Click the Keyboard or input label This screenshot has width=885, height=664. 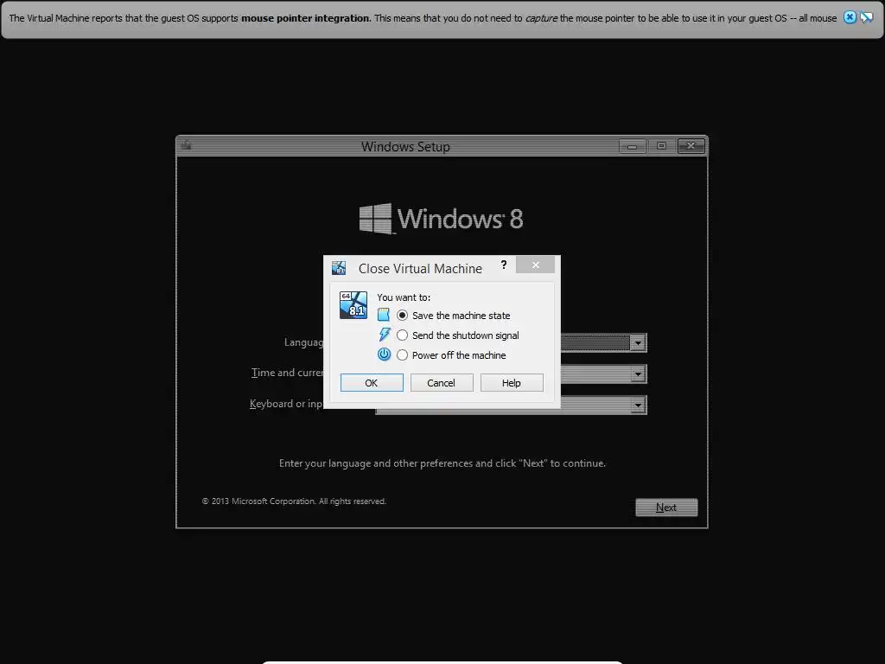[286, 404]
